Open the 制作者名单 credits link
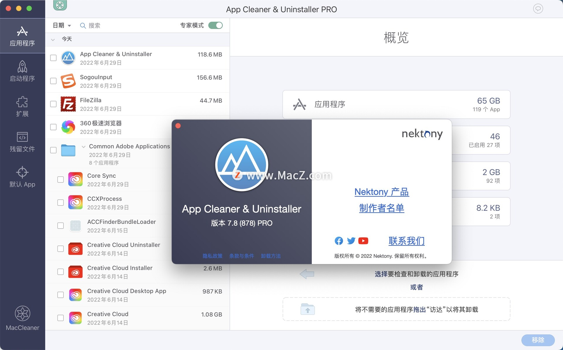 [381, 208]
